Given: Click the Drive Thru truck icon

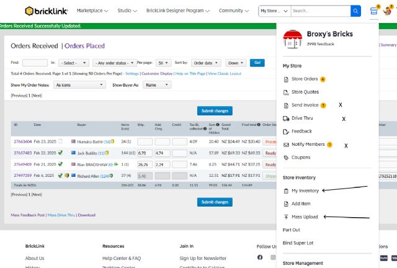Looking at the screenshot, I should 285,118.
